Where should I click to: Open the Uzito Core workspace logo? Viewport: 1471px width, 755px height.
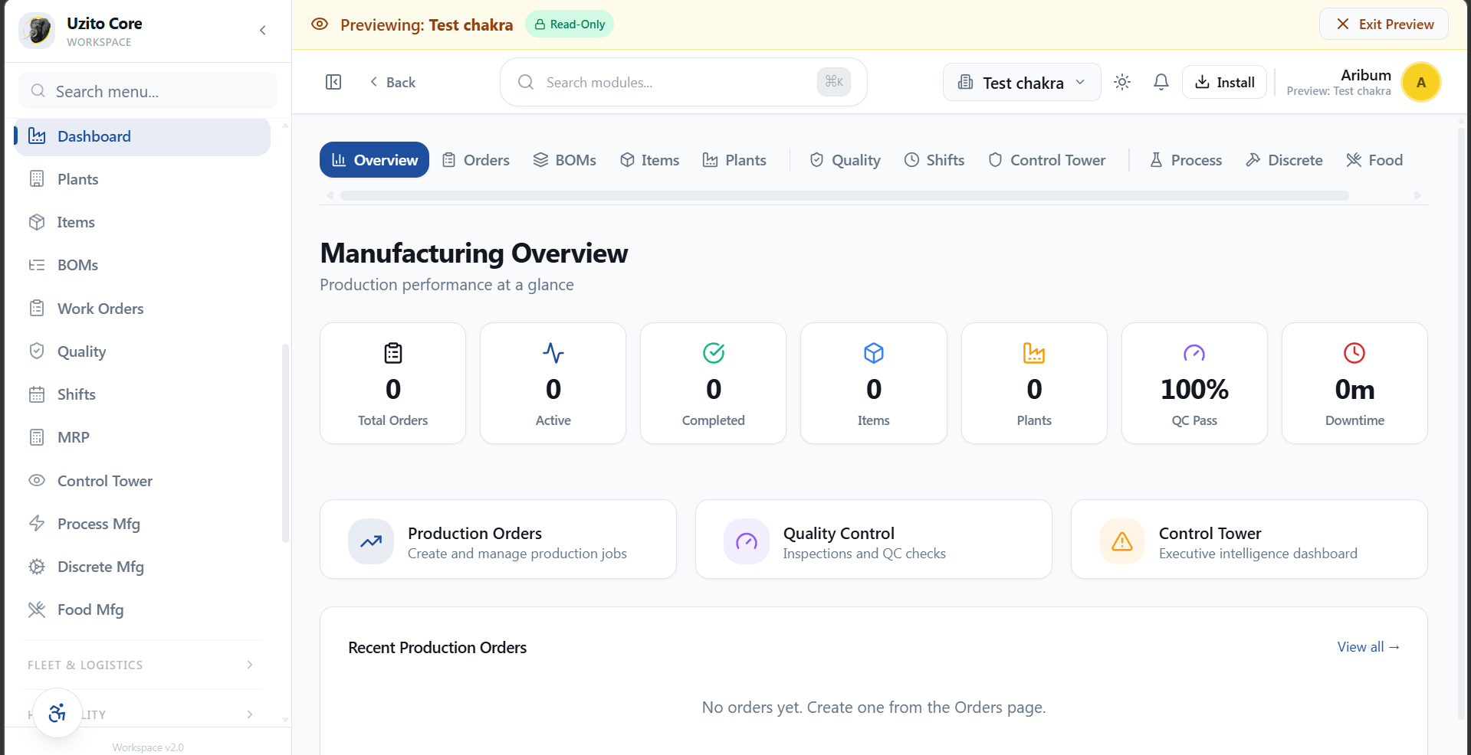(x=37, y=31)
